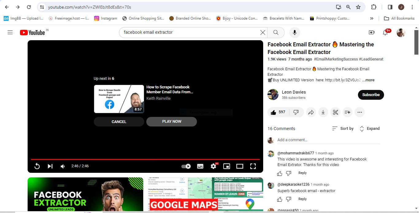Install app icon in address bar
This screenshot has width=419, height=213.
pyautogui.click(x=339, y=7)
